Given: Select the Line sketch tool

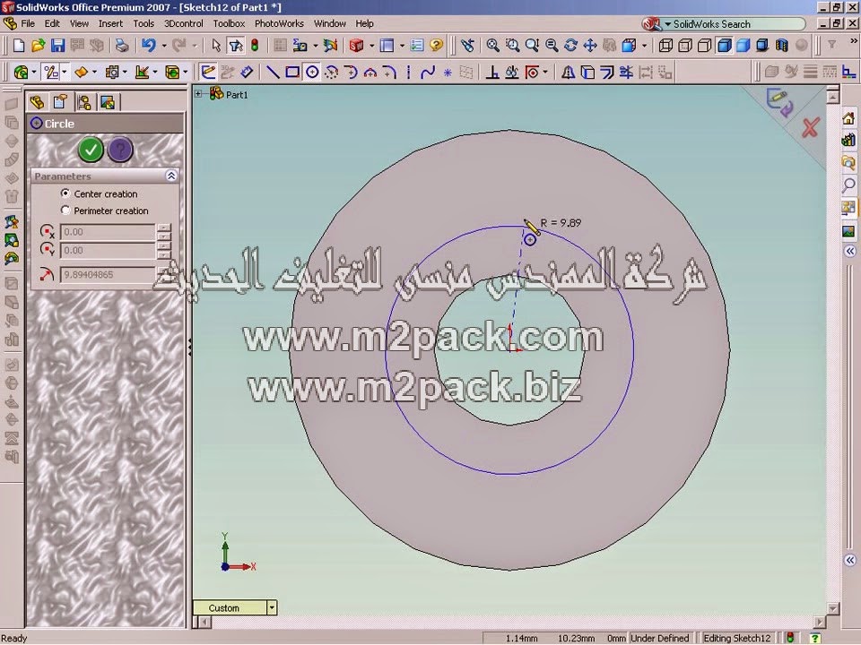Looking at the screenshot, I should (273, 72).
